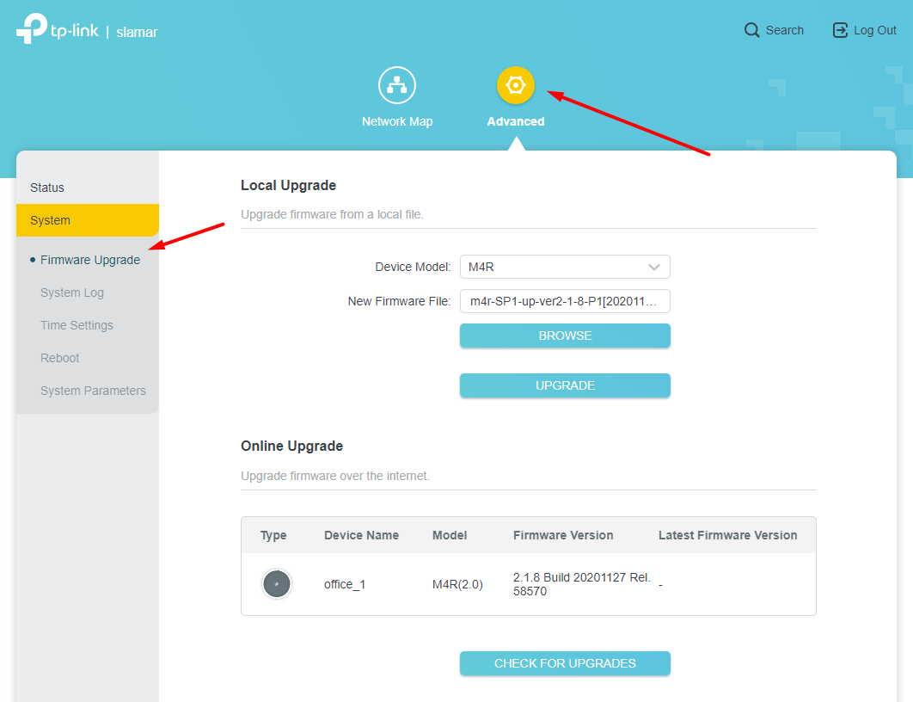
Task: Open the Reboot page
Action: point(59,358)
